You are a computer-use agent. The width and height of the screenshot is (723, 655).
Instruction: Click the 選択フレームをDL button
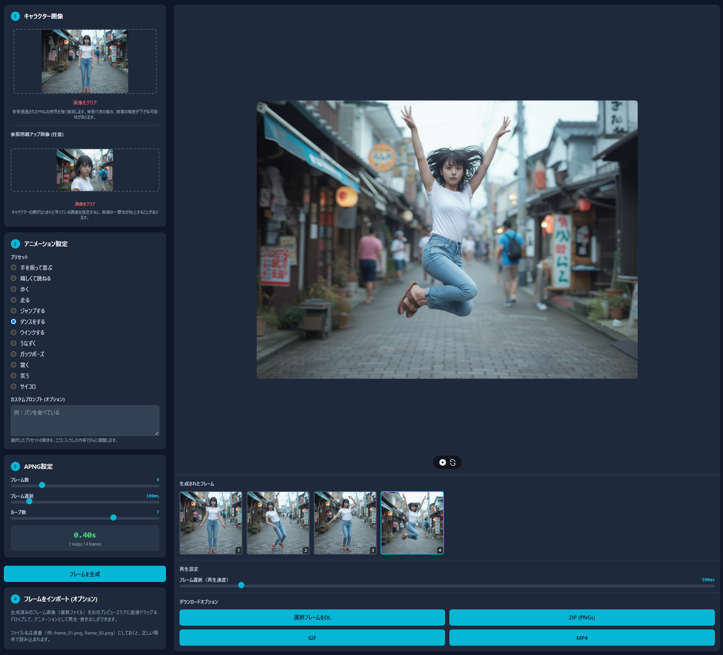[312, 618]
